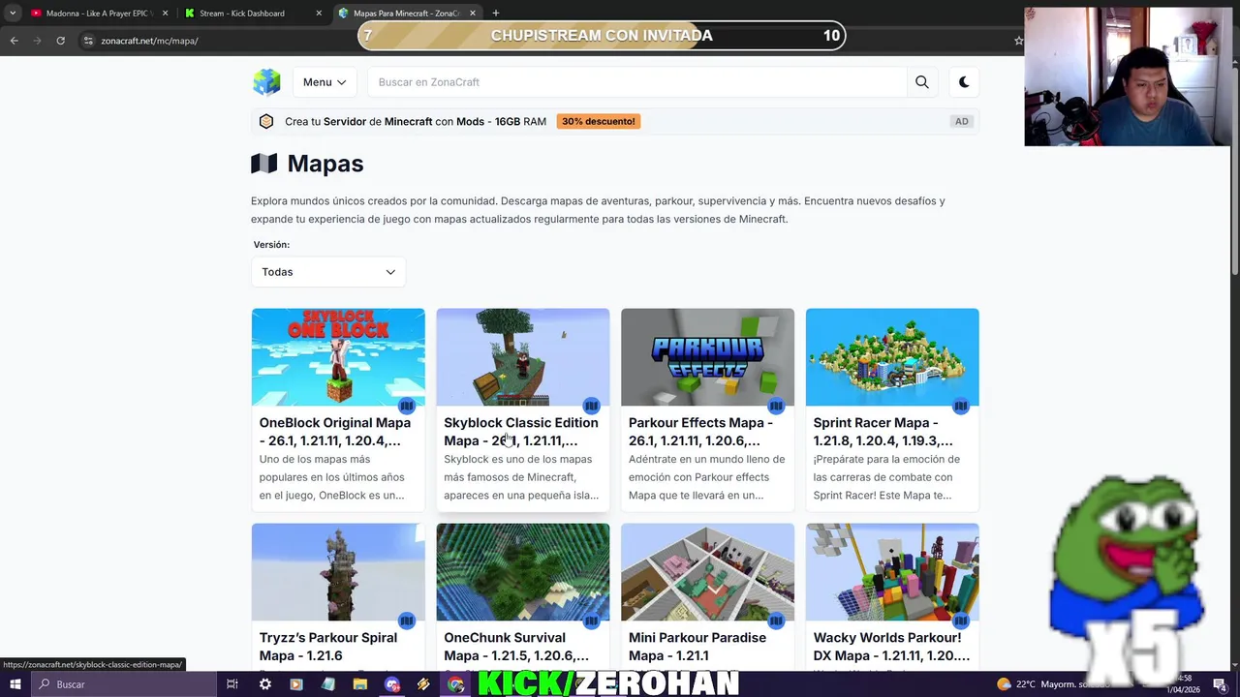Click the hexagon server ad icon
Image resolution: width=1240 pixels, height=697 pixels.
click(x=266, y=121)
